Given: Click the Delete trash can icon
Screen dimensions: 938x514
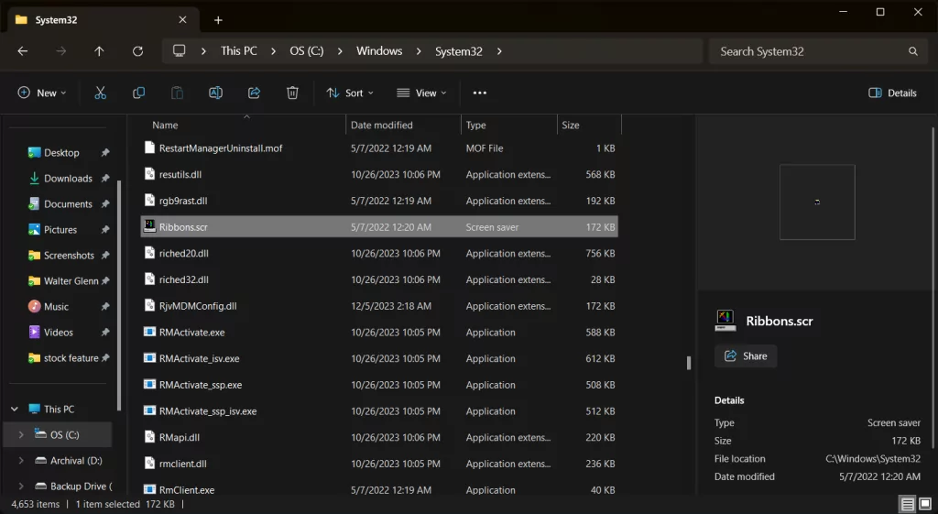Looking at the screenshot, I should click(292, 93).
